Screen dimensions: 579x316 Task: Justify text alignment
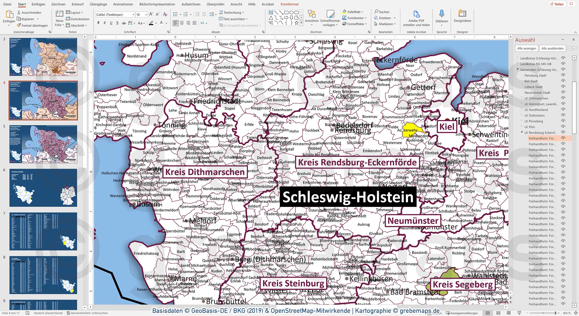[x=194, y=23]
